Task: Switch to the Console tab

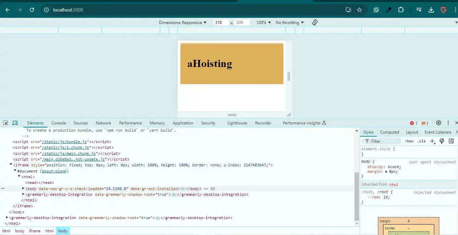Action: [x=58, y=123]
